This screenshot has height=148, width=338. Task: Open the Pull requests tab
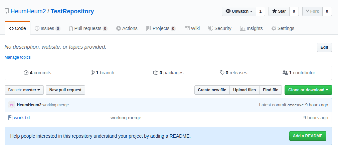(88, 28)
